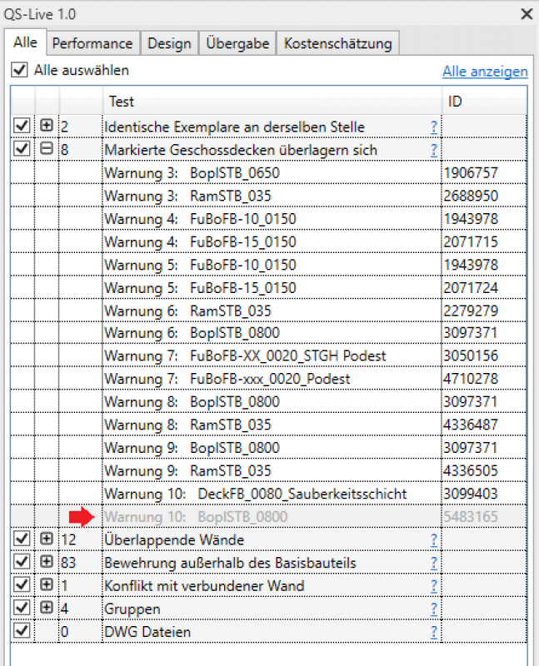539x666 pixels.
Task: Open help question mark for Gruppen
Action: (433, 609)
